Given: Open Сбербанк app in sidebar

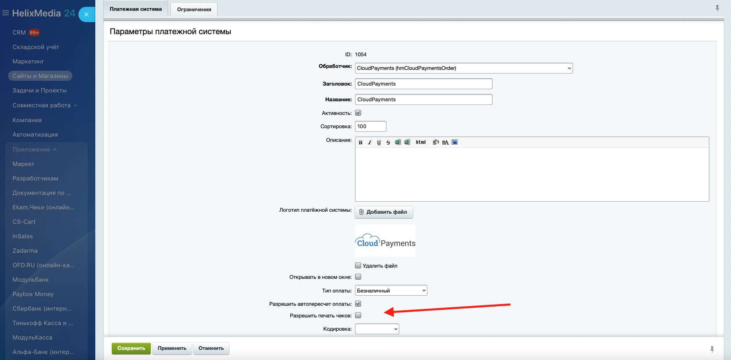Looking at the screenshot, I should click(42, 309).
